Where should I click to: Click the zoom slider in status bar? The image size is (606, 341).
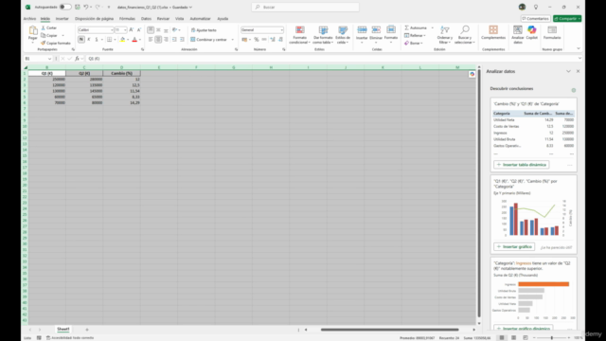(x=551, y=338)
